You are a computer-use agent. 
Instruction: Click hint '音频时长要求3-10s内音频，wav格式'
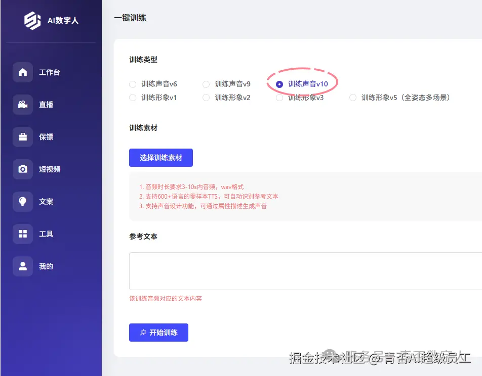coord(194,187)
